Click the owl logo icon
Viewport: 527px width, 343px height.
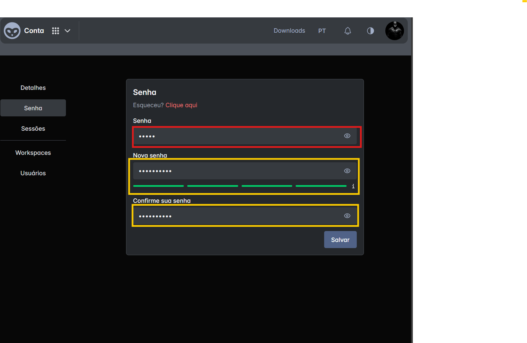pyautogui.click(x=12, y=31)
